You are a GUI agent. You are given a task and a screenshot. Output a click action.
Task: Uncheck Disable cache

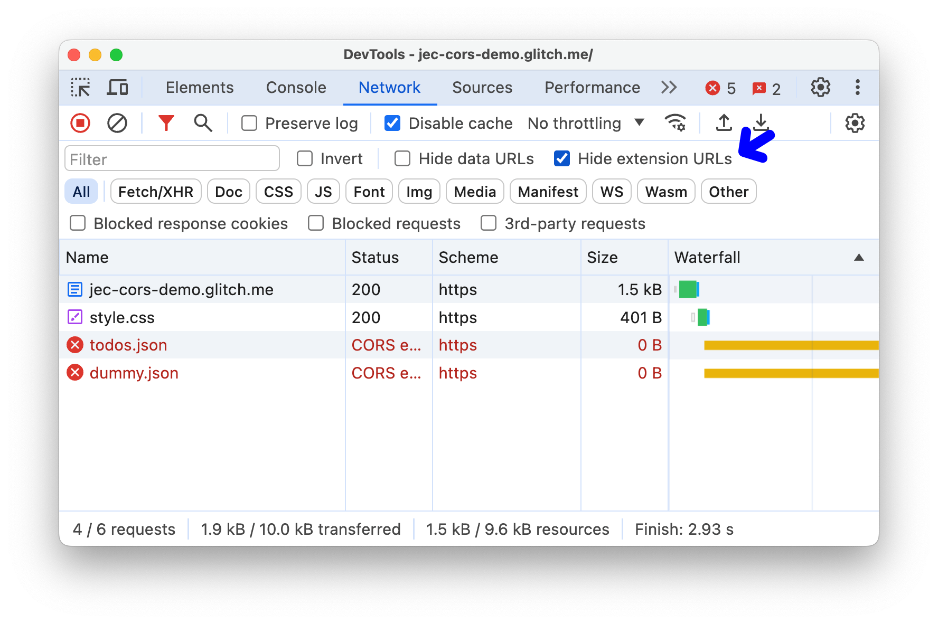pyautogui.click(x=392, y=123)
